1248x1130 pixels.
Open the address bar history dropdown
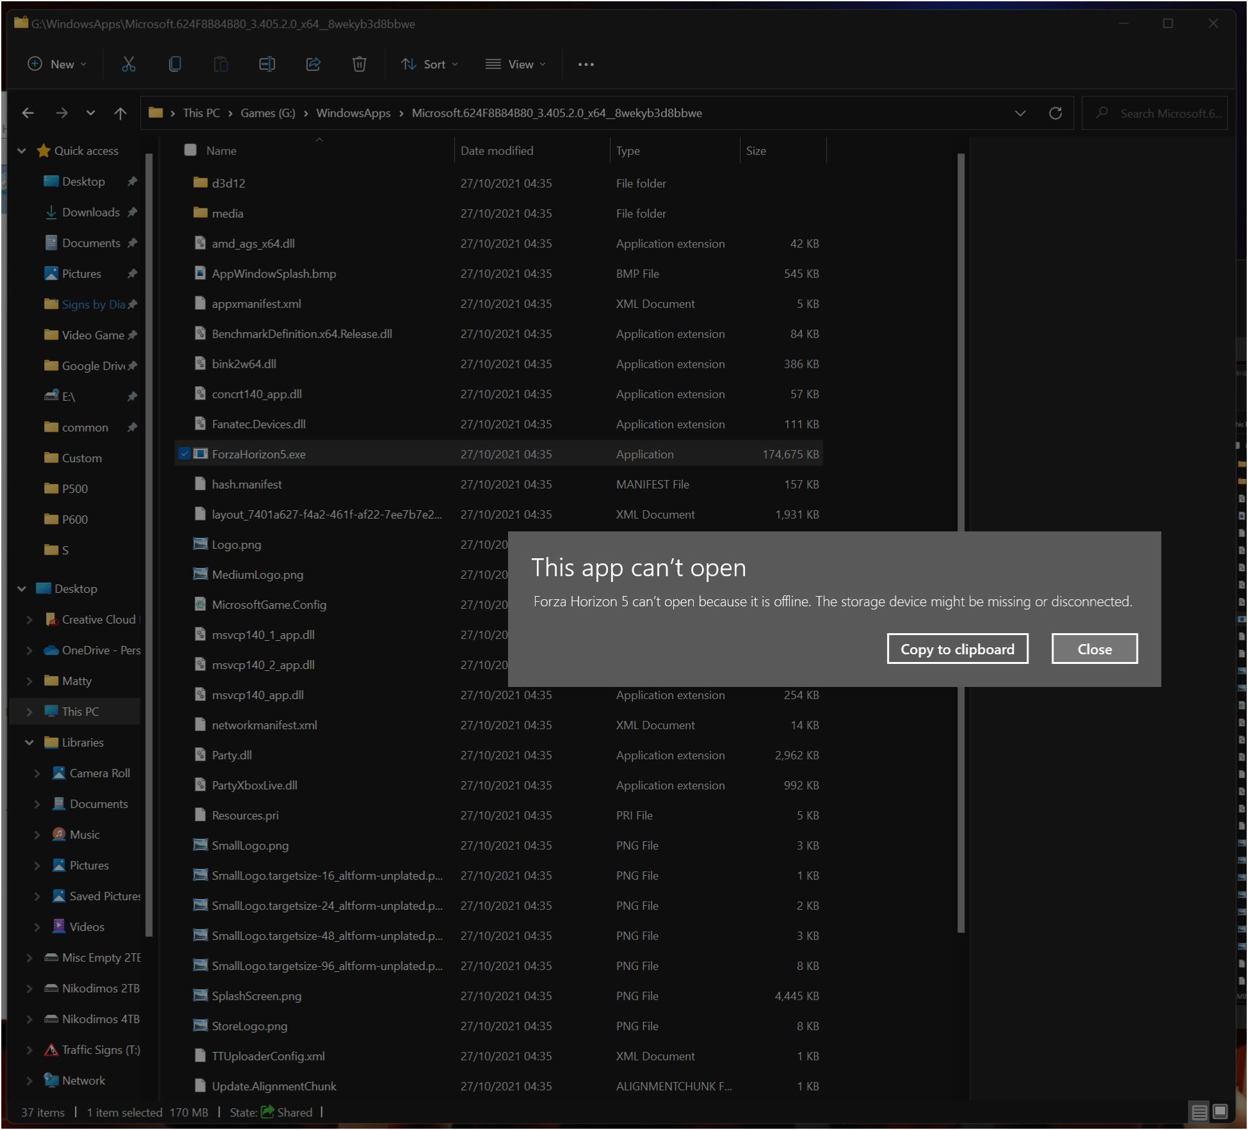[x=1020, y=113]
